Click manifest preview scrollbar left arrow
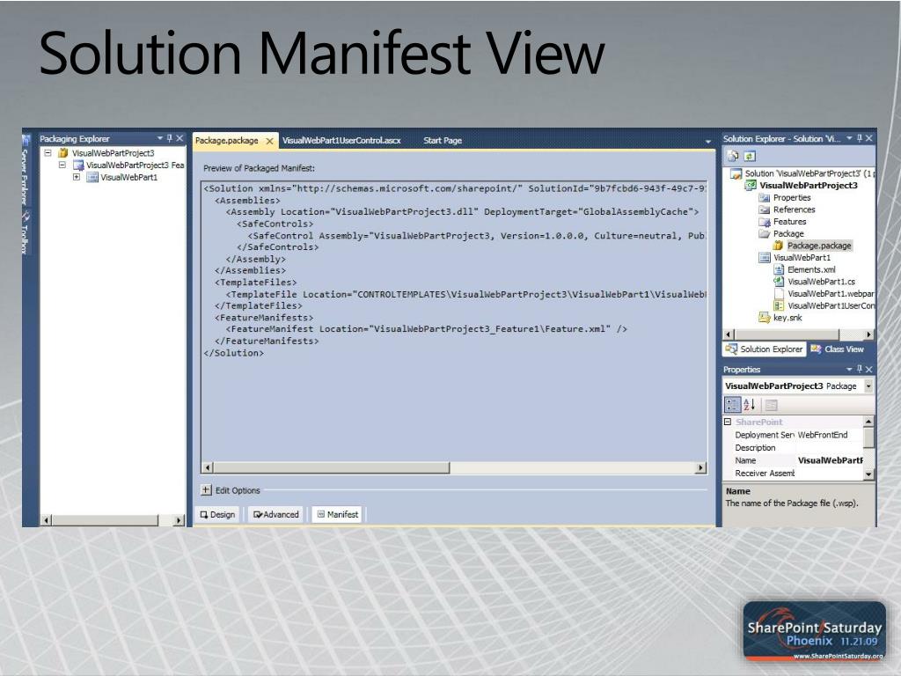This screenshot has height=676, width=901. tap(208, 468)
